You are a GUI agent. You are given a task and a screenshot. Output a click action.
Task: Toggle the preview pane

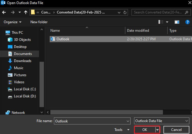[177, 22]
